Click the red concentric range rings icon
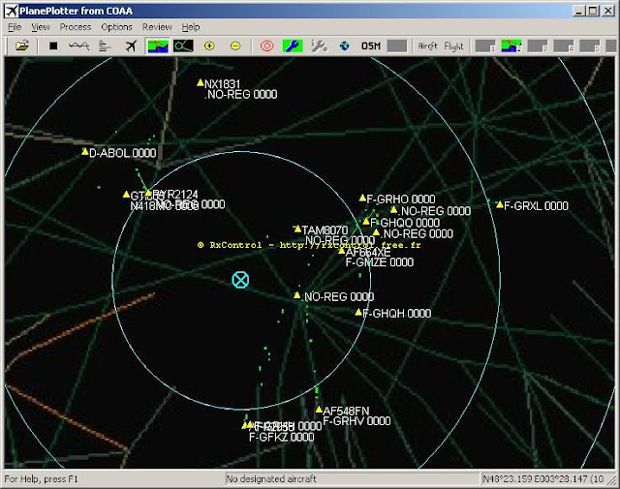The image size is (620, 489). point(267,46)
